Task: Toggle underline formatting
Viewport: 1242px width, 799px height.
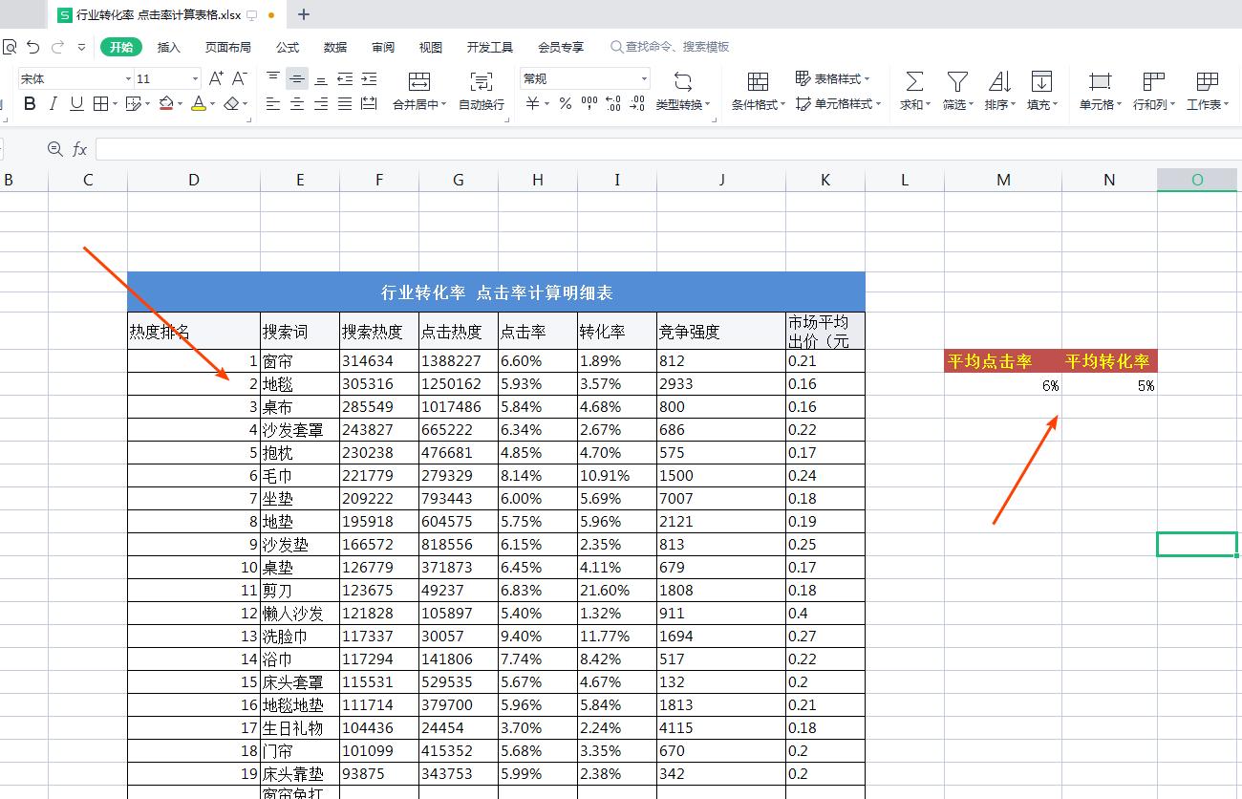Action: [x=76, y=103]
